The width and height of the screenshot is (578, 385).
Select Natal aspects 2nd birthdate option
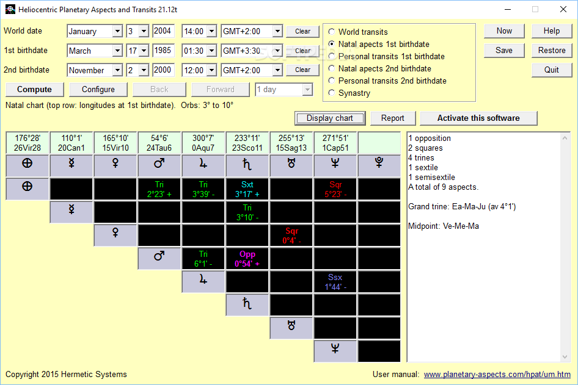point(379,68)
